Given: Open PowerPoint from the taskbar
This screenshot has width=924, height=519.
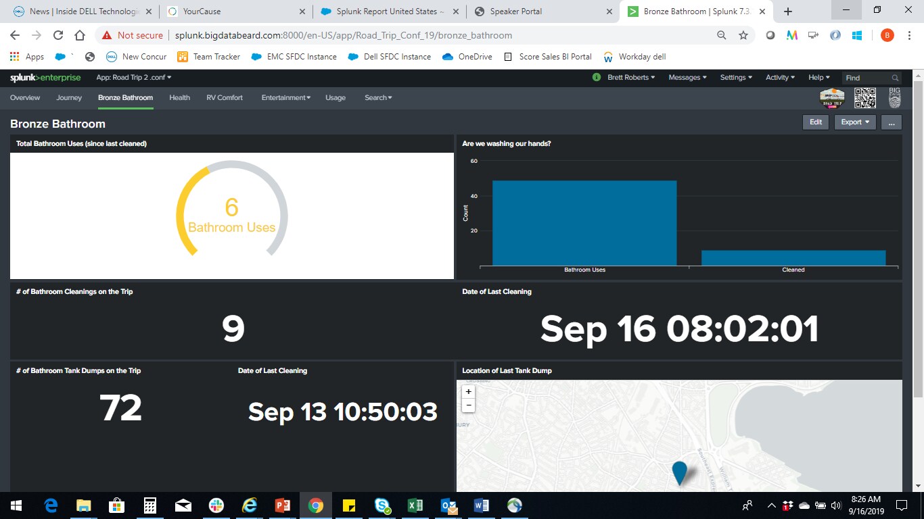Looking at the screenshot, I should (x=283, y=505).
